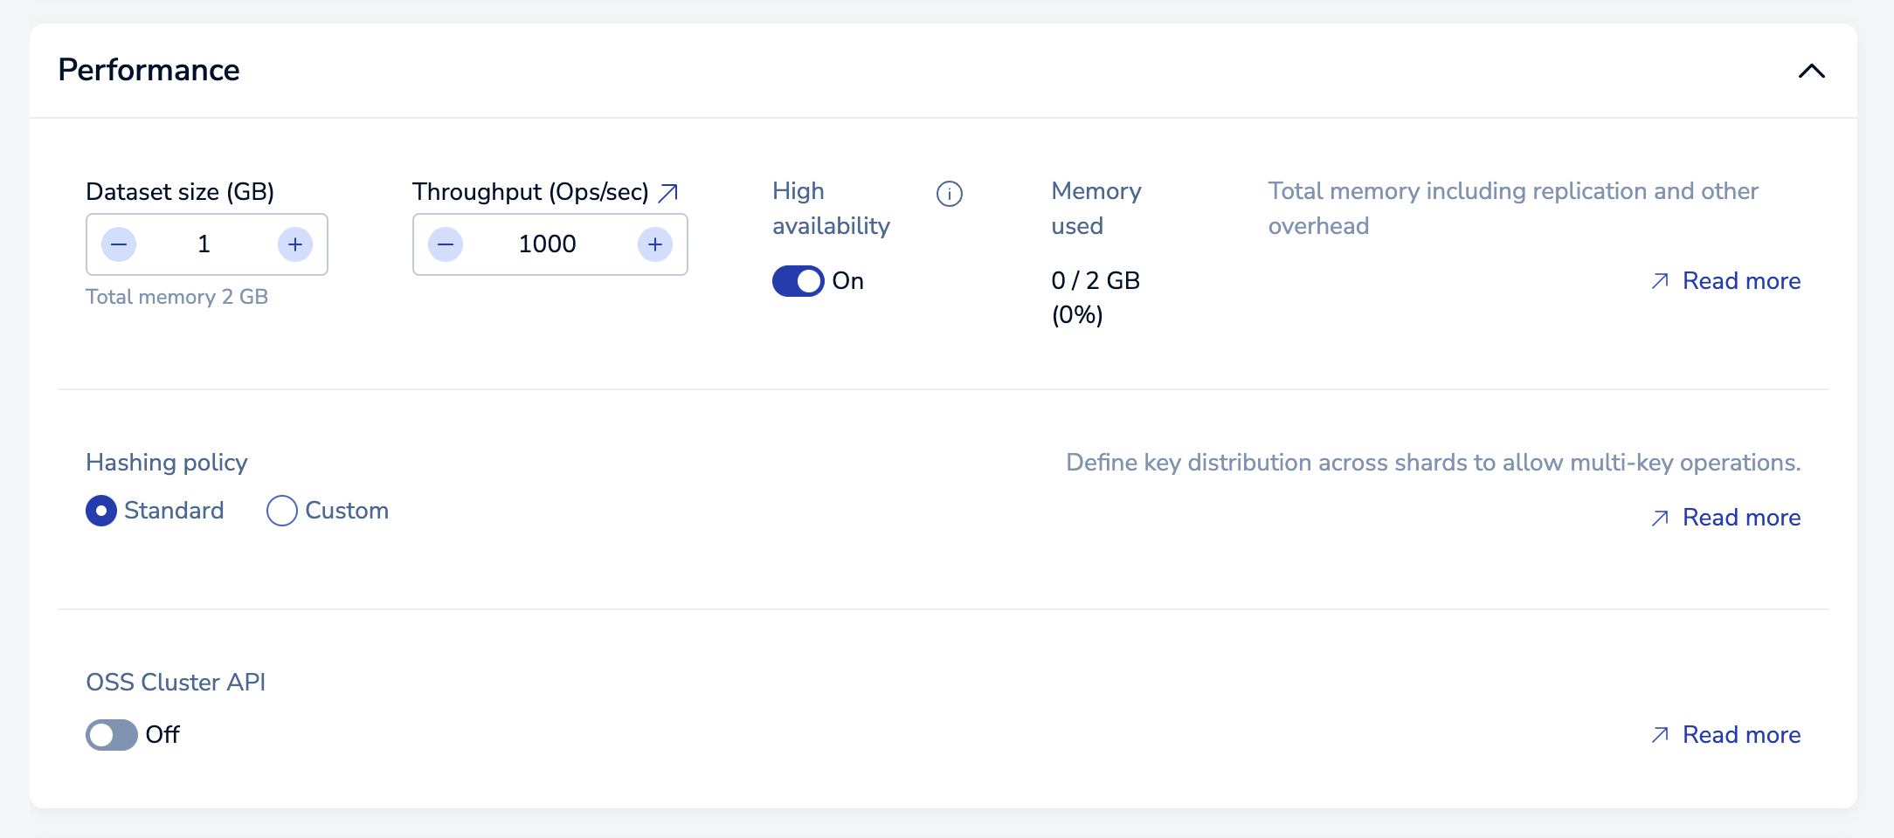This screenshot has height=838, width=1894.
Task: Click the Throughput value field
Action: pyautogui.click(x=548, y=244)
